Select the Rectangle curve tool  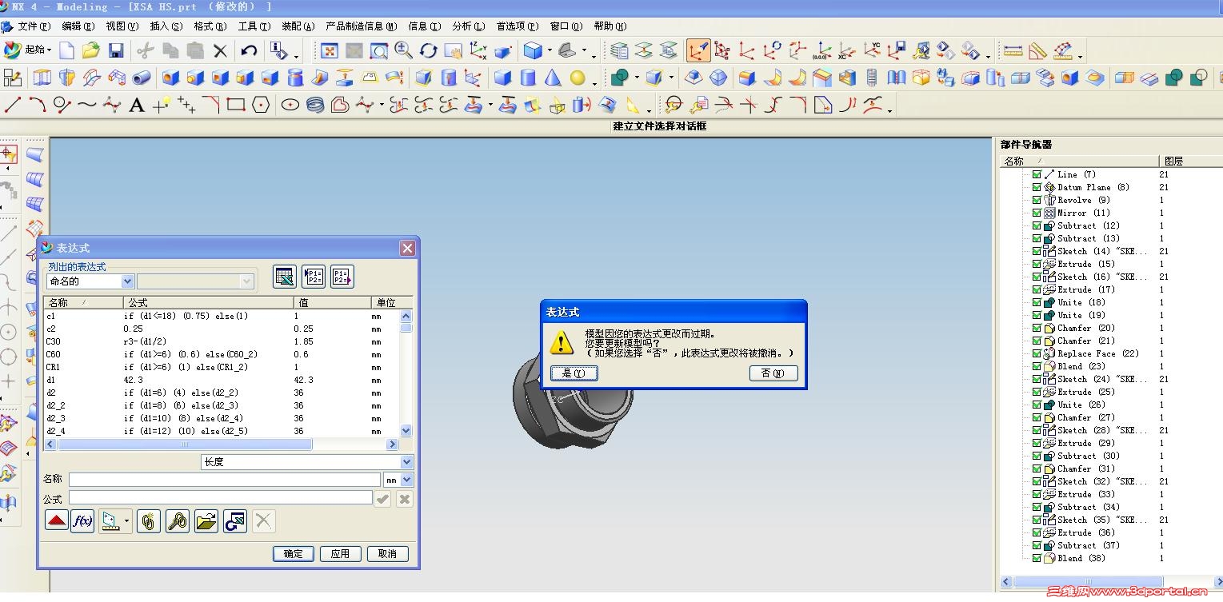click(x=235, y=104)
